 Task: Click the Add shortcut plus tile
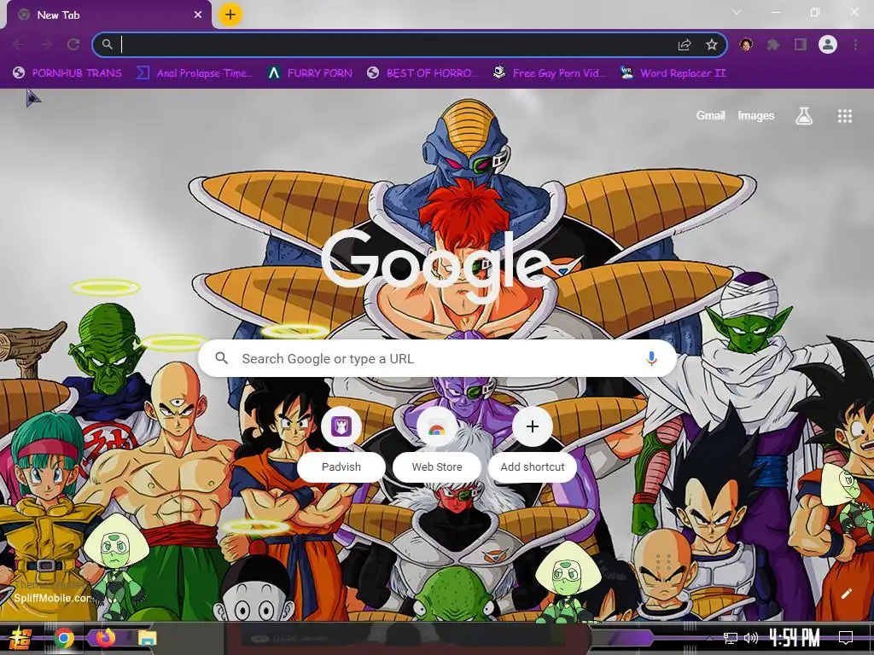coord(533,443)
